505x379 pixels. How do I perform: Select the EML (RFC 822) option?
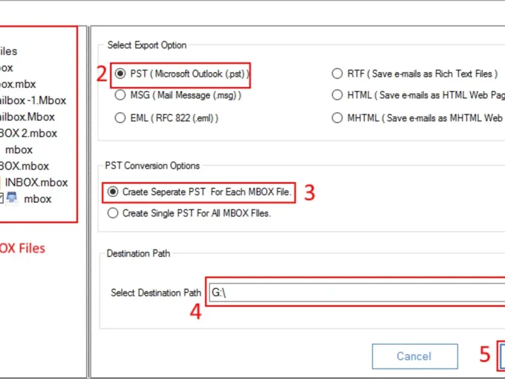click(119, 117)
